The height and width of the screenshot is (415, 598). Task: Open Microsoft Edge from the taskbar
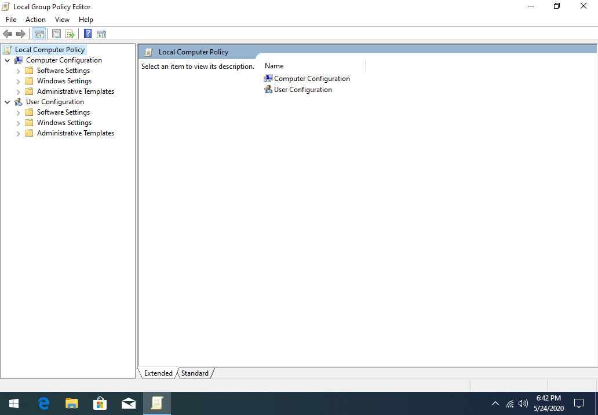point(43,403)
